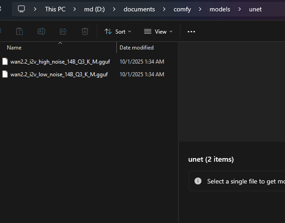285x223 pixels.
Task: Click the monitor icon in address bar
Action: point(21,9)
